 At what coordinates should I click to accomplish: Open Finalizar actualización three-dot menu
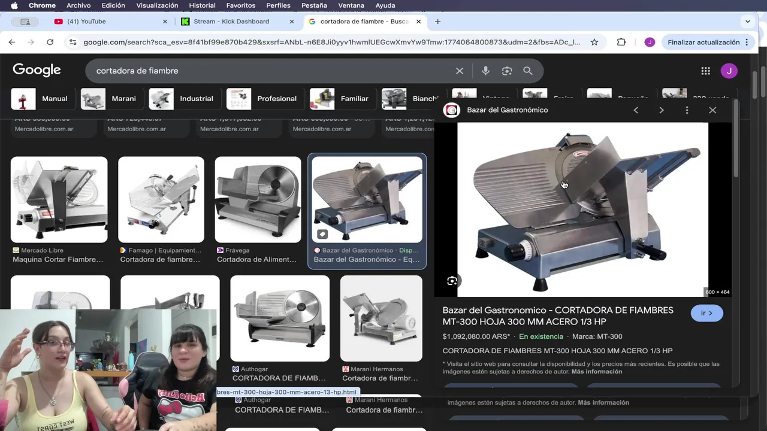747,42
